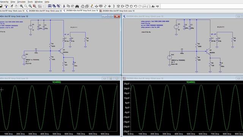Click the Close All Windows icon
The height and width of the screenshot is (137, 243).
[58, 6]
